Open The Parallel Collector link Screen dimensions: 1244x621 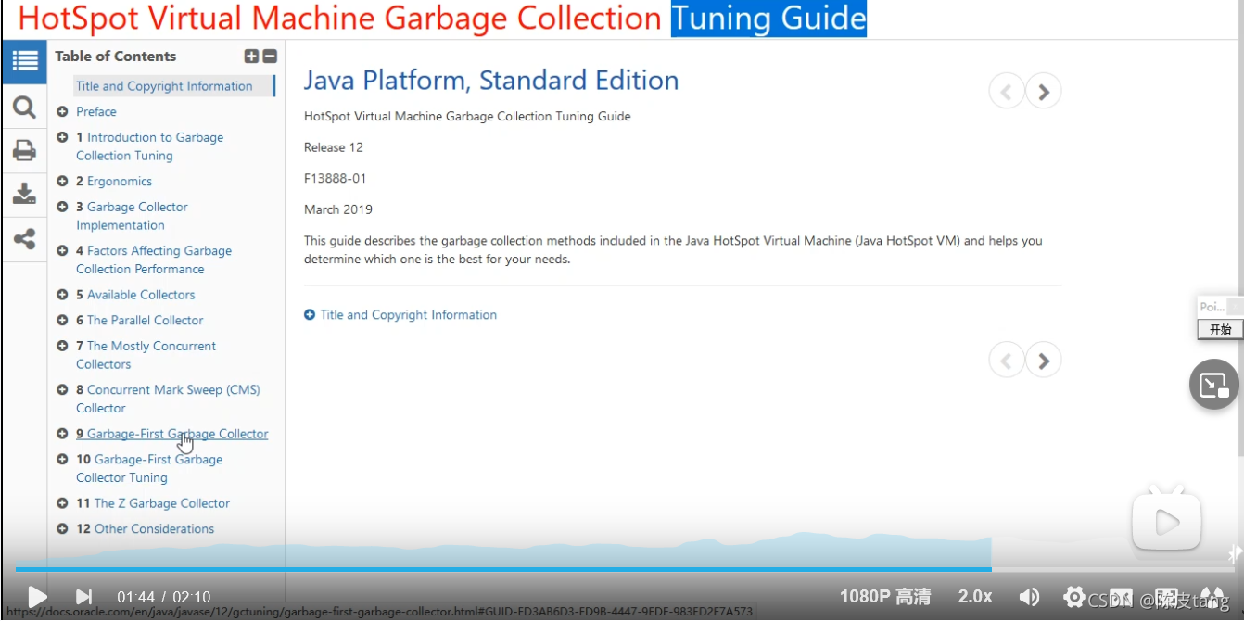(x=140, y=321)
